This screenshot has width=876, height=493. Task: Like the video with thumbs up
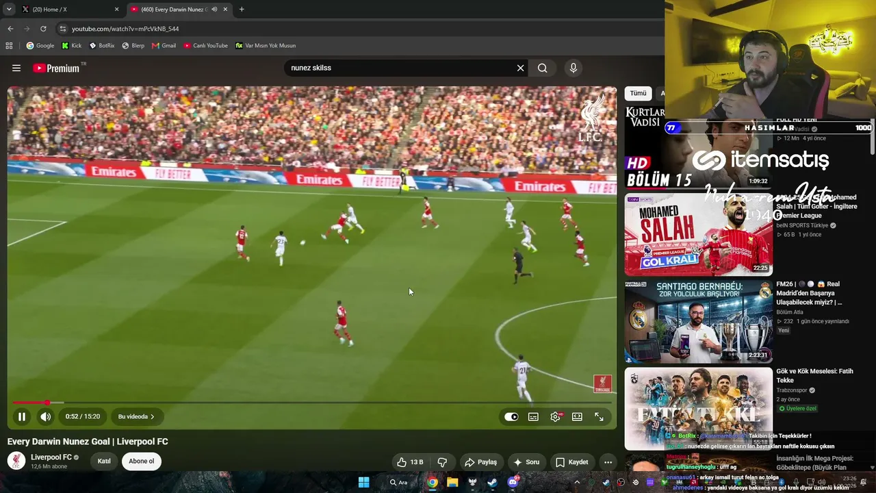(410, 462)
